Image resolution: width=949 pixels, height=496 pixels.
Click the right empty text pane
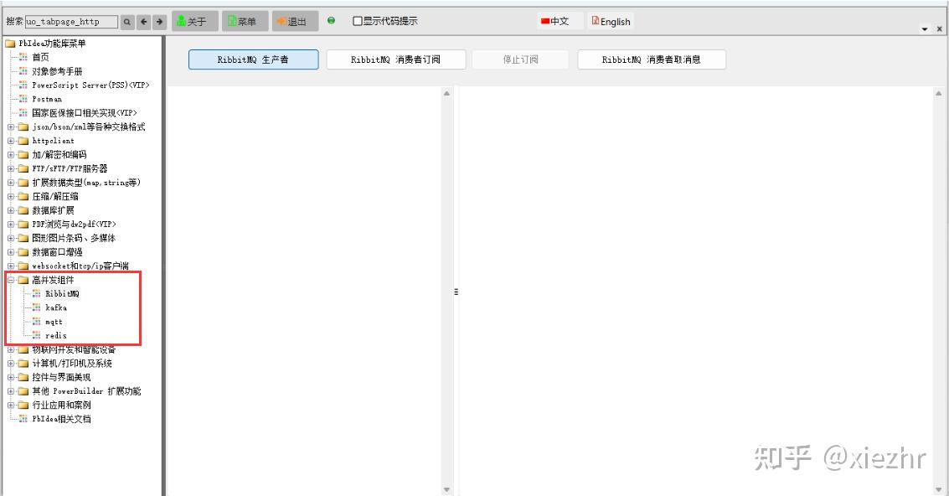pos(697,291)
